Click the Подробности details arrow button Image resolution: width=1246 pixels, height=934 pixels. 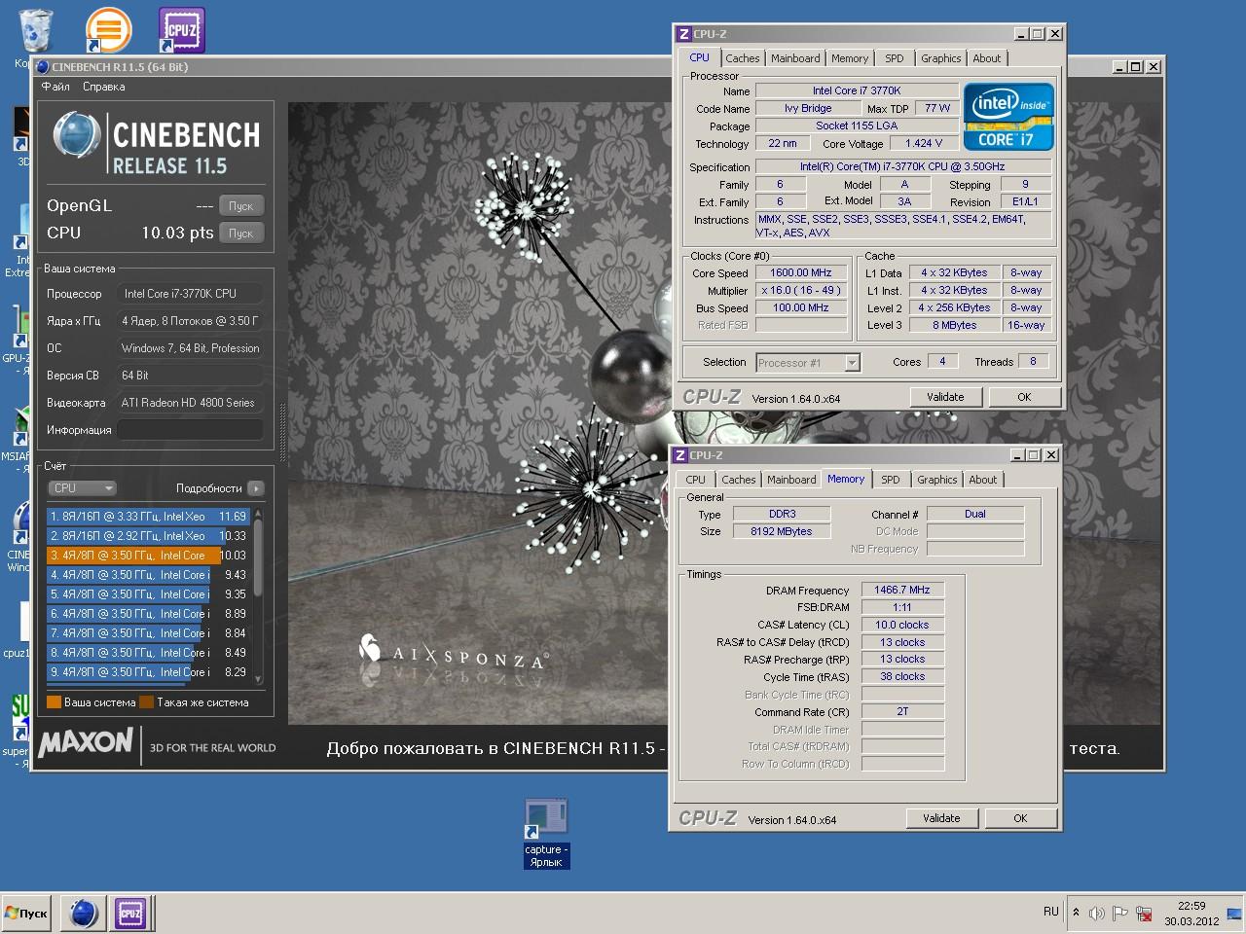coord(255,488)
